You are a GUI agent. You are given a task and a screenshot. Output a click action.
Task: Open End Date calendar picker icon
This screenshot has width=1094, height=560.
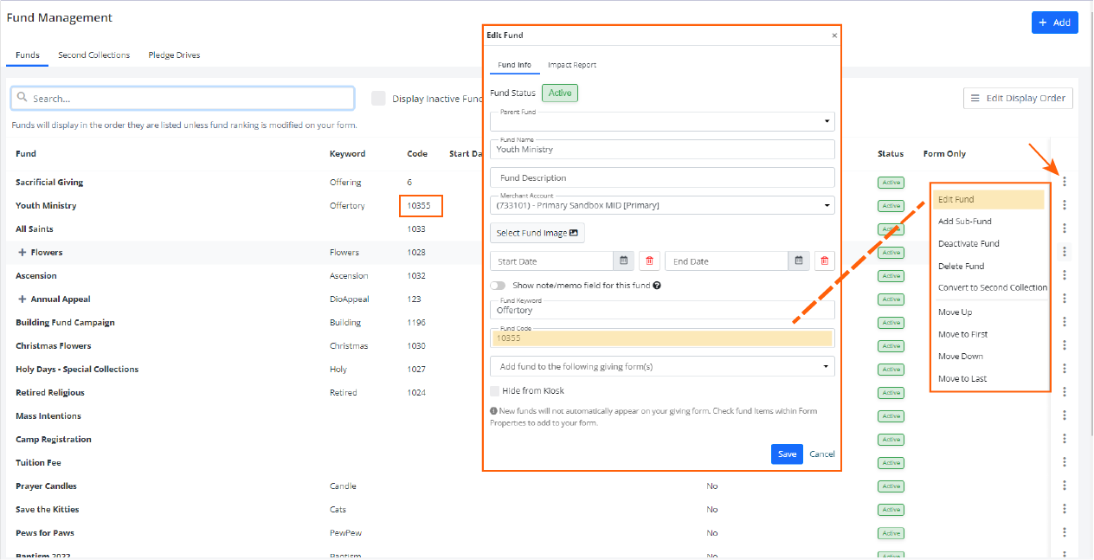coord(799,261)
